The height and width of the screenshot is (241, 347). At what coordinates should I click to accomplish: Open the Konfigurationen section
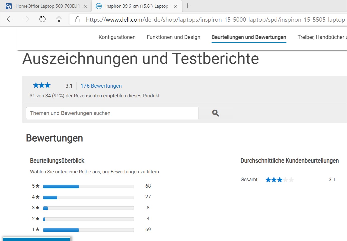coord(117,37)
